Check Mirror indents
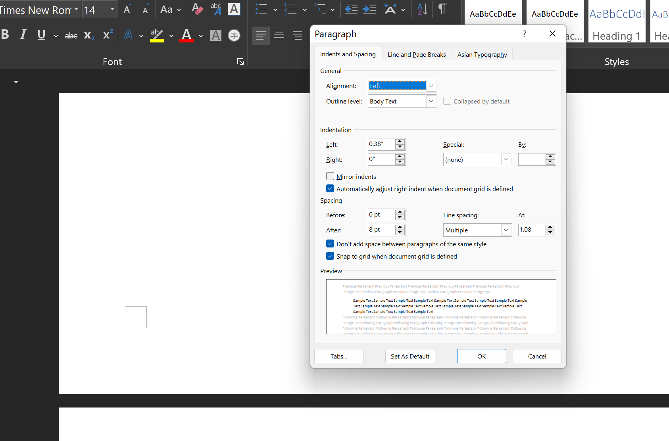The height and width of the screenshot is (441, 669). pyautogui.click(x=330, y=176)
